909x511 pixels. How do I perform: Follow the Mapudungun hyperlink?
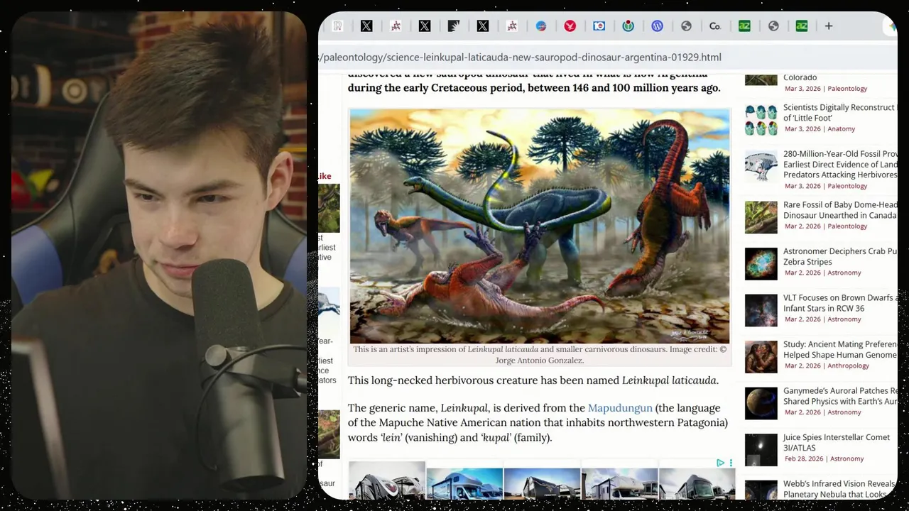(x=620, y=408)
